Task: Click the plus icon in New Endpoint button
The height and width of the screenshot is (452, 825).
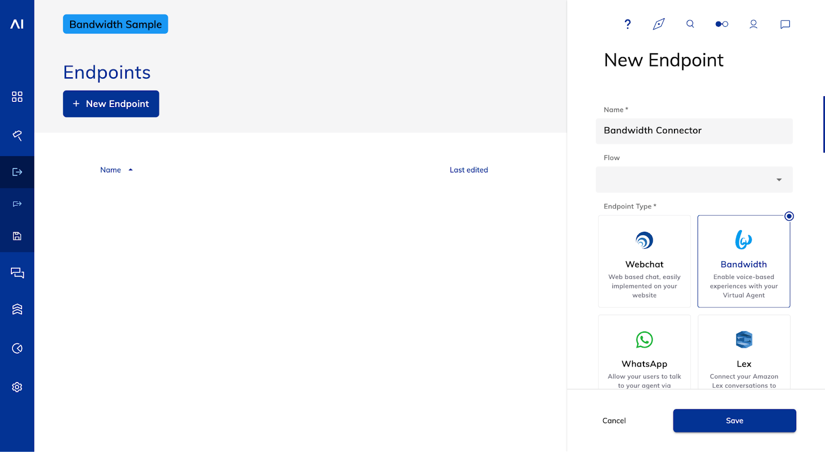Action: 76,104
